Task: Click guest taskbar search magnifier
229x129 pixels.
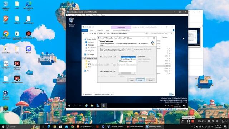Action: [x=75, y=106]
